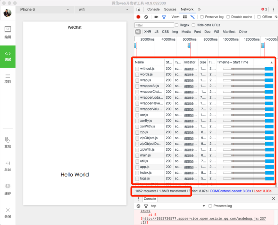Click the network Filter text field
Image resolution: width=278 pixels, height=225 pixels.
tap(154, 25)
